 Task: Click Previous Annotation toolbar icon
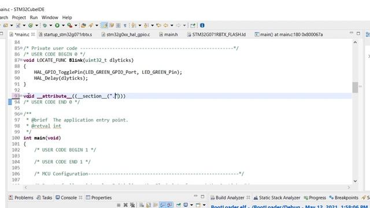[146, 25]
